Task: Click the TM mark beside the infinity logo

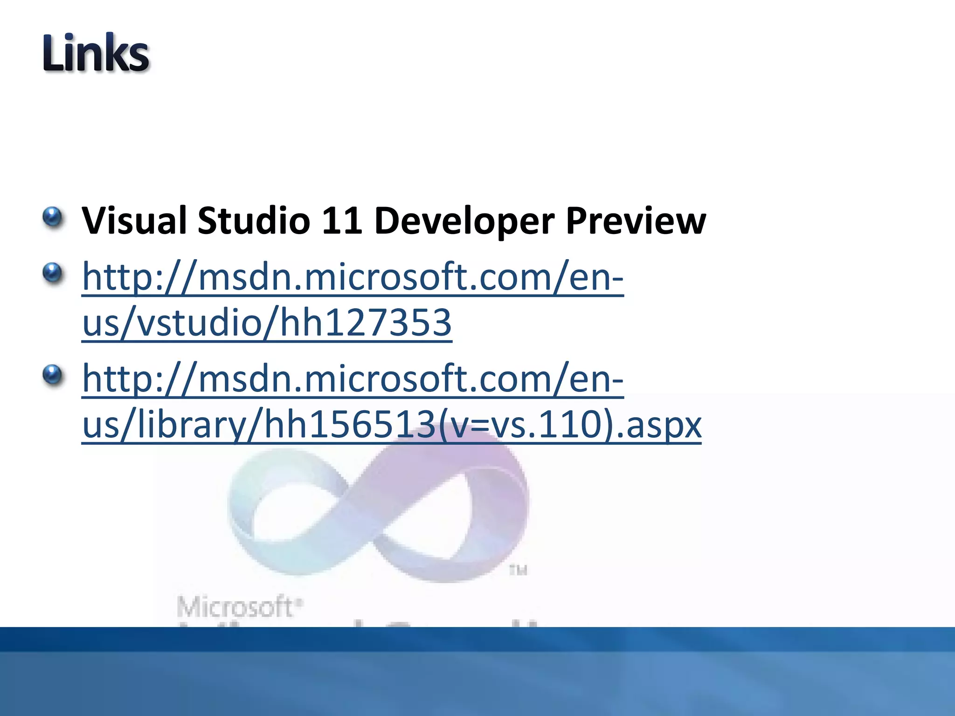Action: (518, 570)
